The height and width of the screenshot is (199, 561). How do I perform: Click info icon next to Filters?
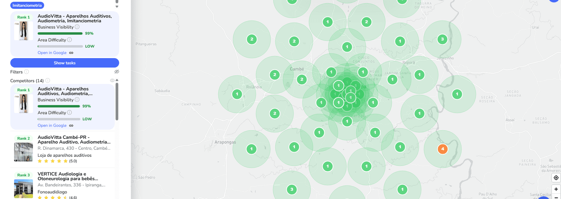tap(27, 72)
